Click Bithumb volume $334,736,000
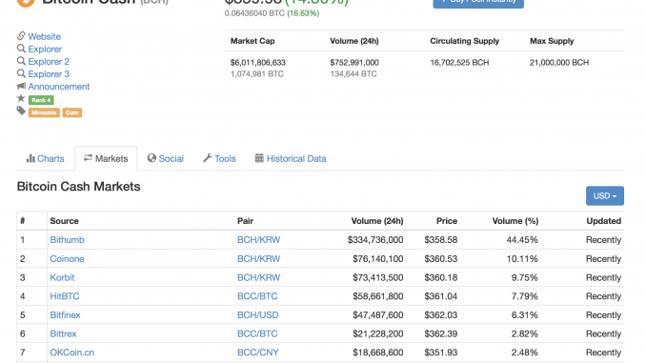Viewport: 646px width, 363px height. (x=375, y=240)
